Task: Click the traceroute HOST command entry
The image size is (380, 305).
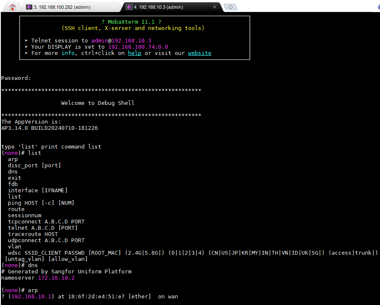Action: coord(33,234)
